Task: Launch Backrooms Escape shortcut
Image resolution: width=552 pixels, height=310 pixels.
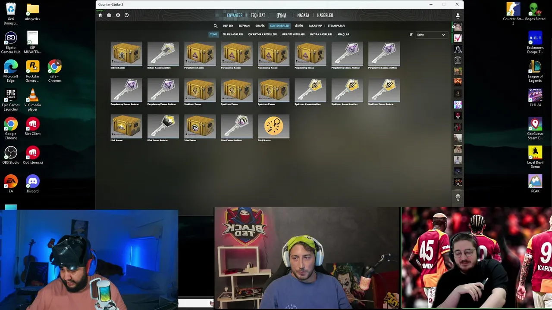Action: pyautogui.click(x=535, y=43)
